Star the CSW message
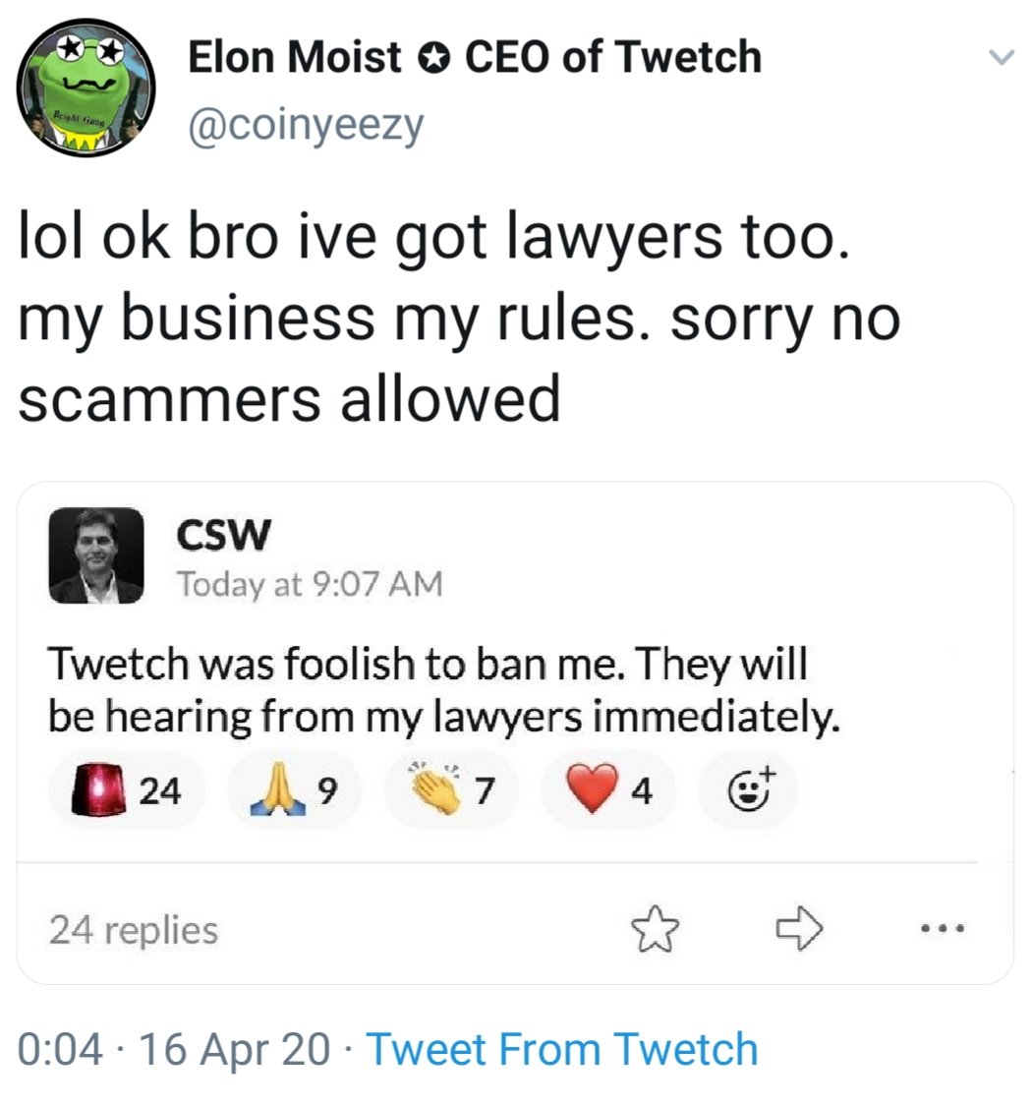Viewport: 1031px width, 1106px height. (656, 929)
